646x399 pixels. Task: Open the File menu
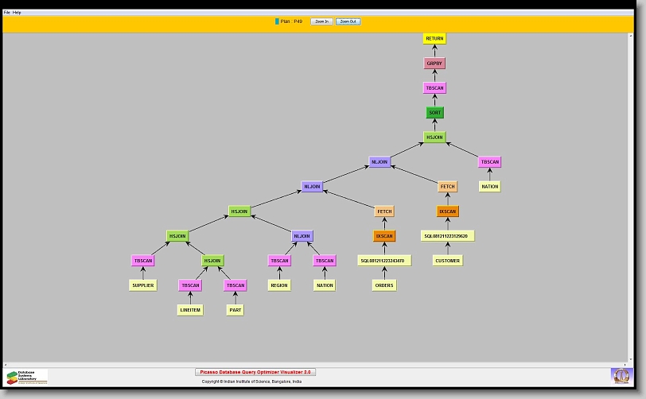(x=7, y=13)
